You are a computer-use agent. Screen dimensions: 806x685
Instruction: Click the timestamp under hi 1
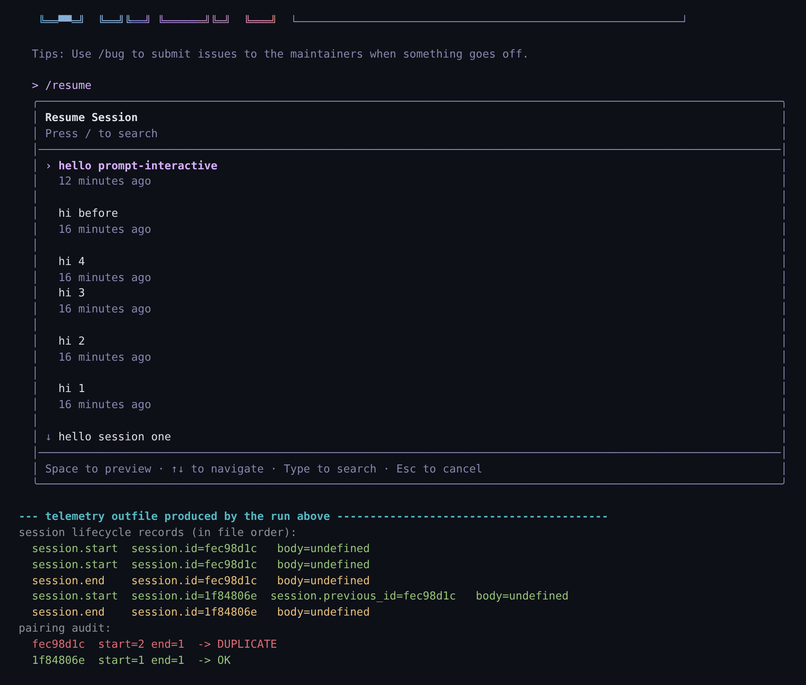coord(105,405)
